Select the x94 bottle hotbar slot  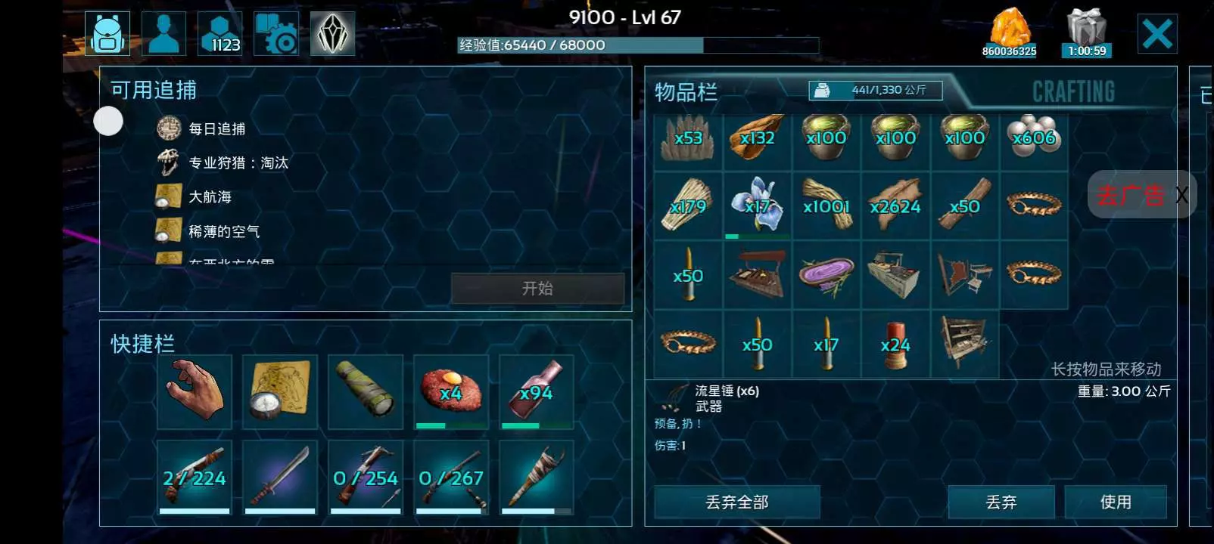point(537,393)
